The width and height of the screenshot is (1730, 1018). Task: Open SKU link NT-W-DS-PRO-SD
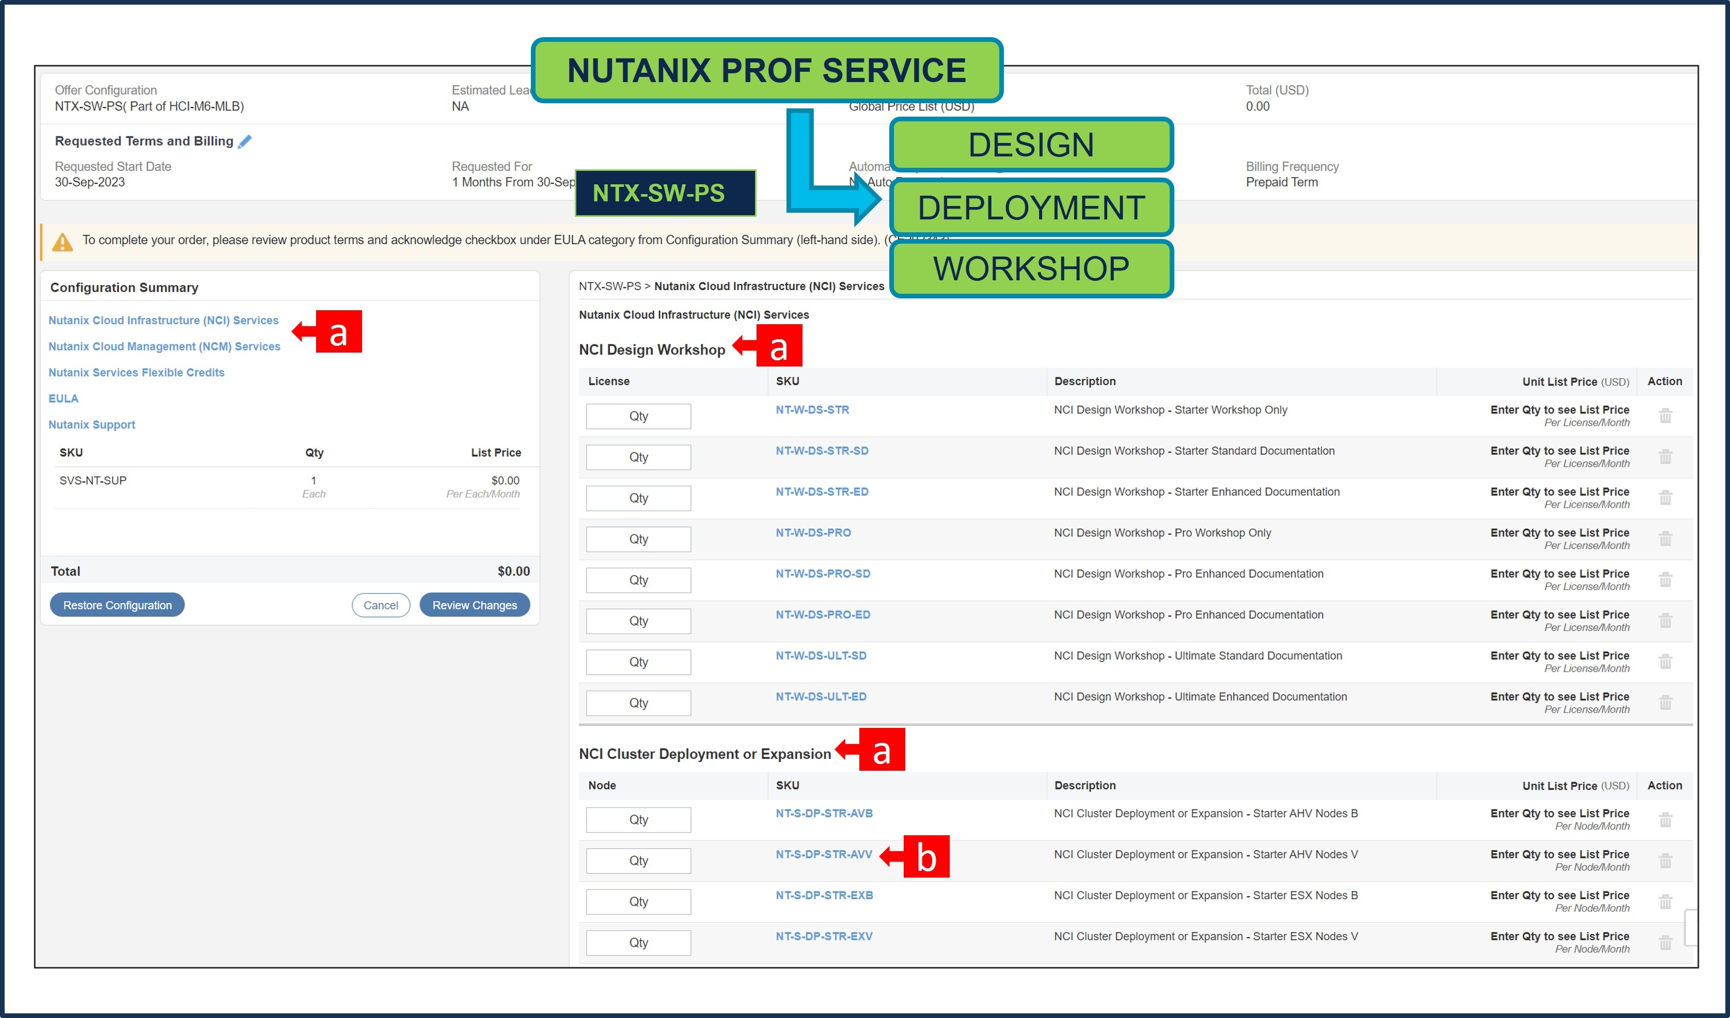coord(823,574)
